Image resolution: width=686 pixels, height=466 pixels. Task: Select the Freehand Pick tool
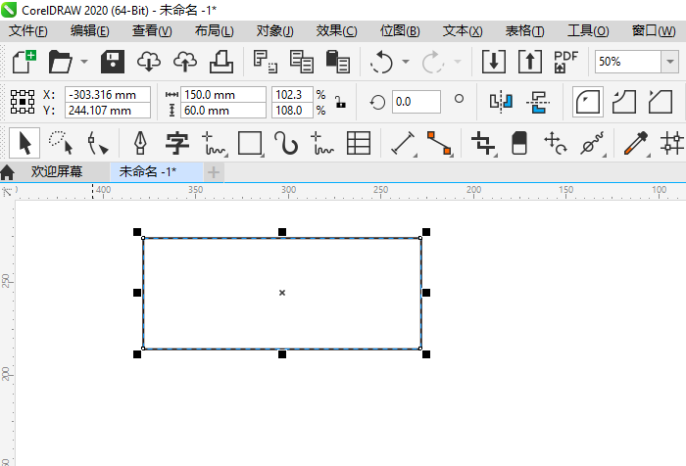pyautogui.click(x=61, y=143)
